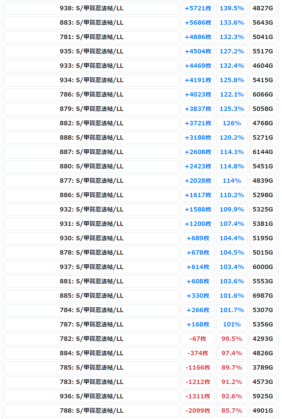Click the 110.2% payout rate
Screen dimensions: 282x419
point(232,195)
